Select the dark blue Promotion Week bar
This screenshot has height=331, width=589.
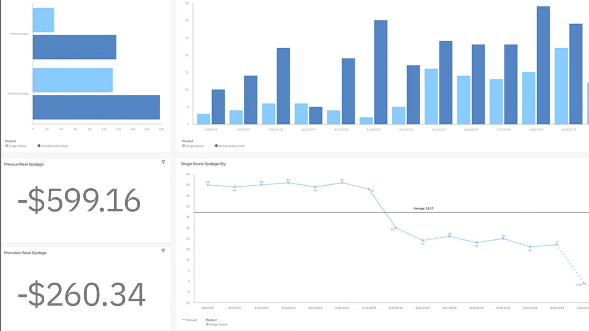(x=96, y=107)
